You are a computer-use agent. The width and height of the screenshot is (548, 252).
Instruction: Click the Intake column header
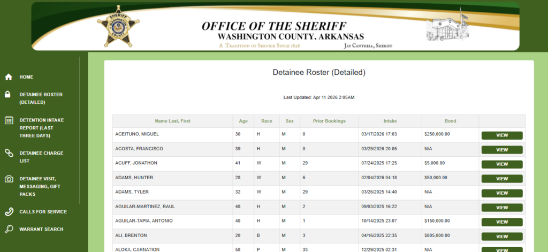click(390, 121)
